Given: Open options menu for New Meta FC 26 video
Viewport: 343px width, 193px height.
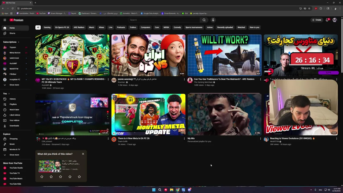Looking at the screenshot, I should click(x=184, y=139).
